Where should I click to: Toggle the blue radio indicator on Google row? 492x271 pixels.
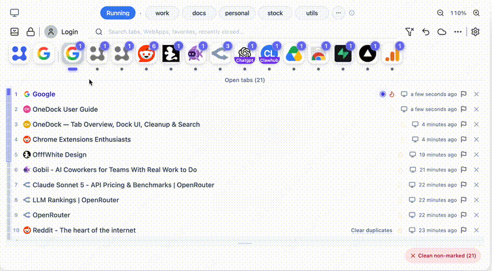click(383, 94)
